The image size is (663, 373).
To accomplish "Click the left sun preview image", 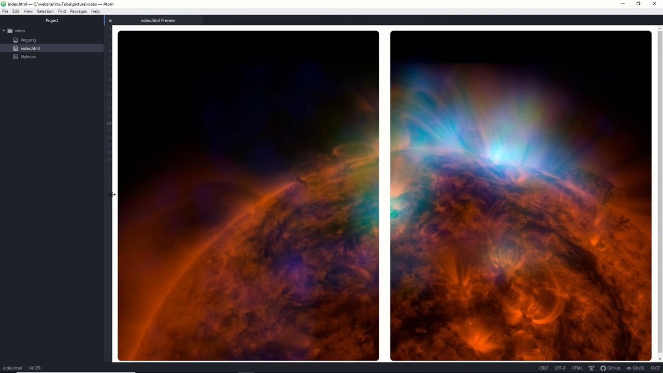I will point(248,196).
